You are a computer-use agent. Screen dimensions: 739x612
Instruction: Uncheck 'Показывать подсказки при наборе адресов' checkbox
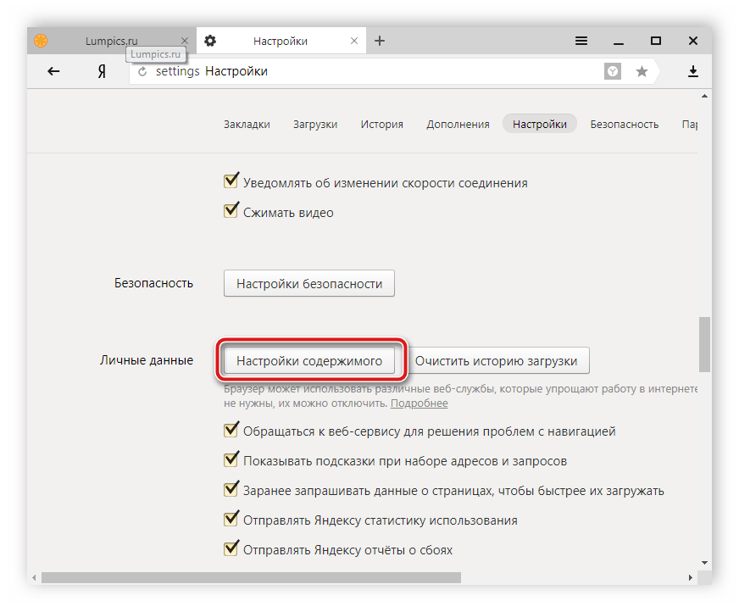(231, 460)
